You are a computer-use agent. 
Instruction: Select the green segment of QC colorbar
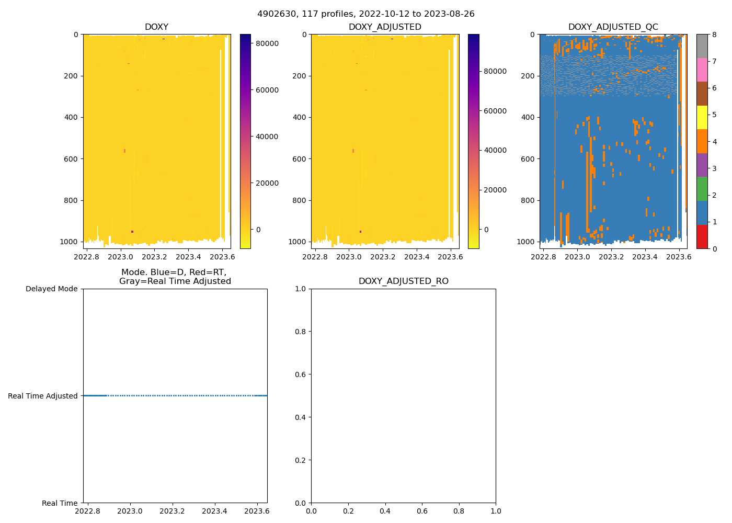[x=702, y=189]
